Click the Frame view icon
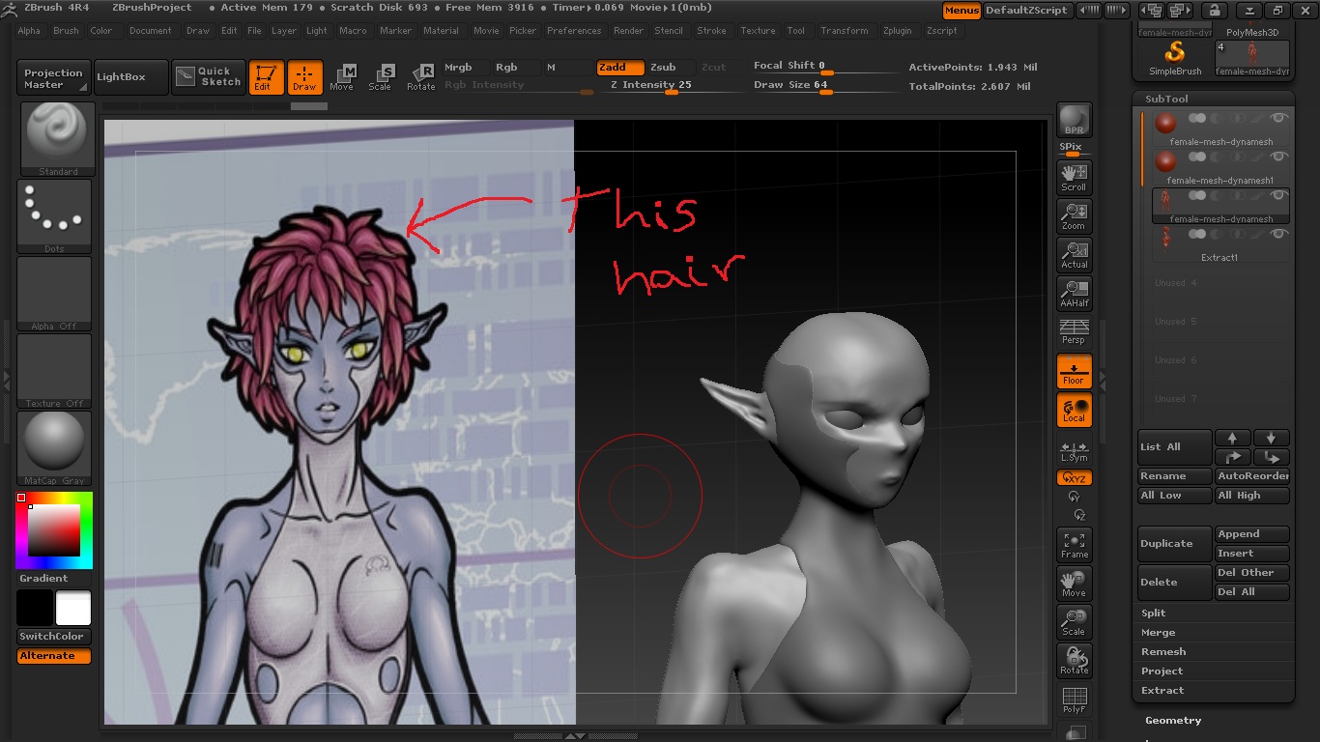 1074,544
